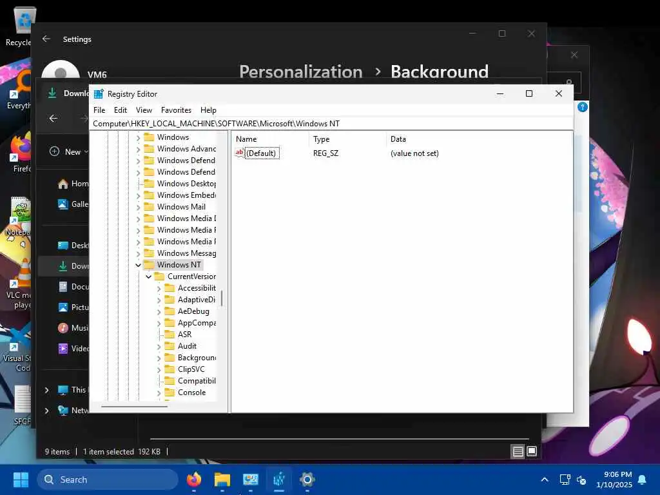Click the (value not set) data cell
660x495 pixels.
414,153
